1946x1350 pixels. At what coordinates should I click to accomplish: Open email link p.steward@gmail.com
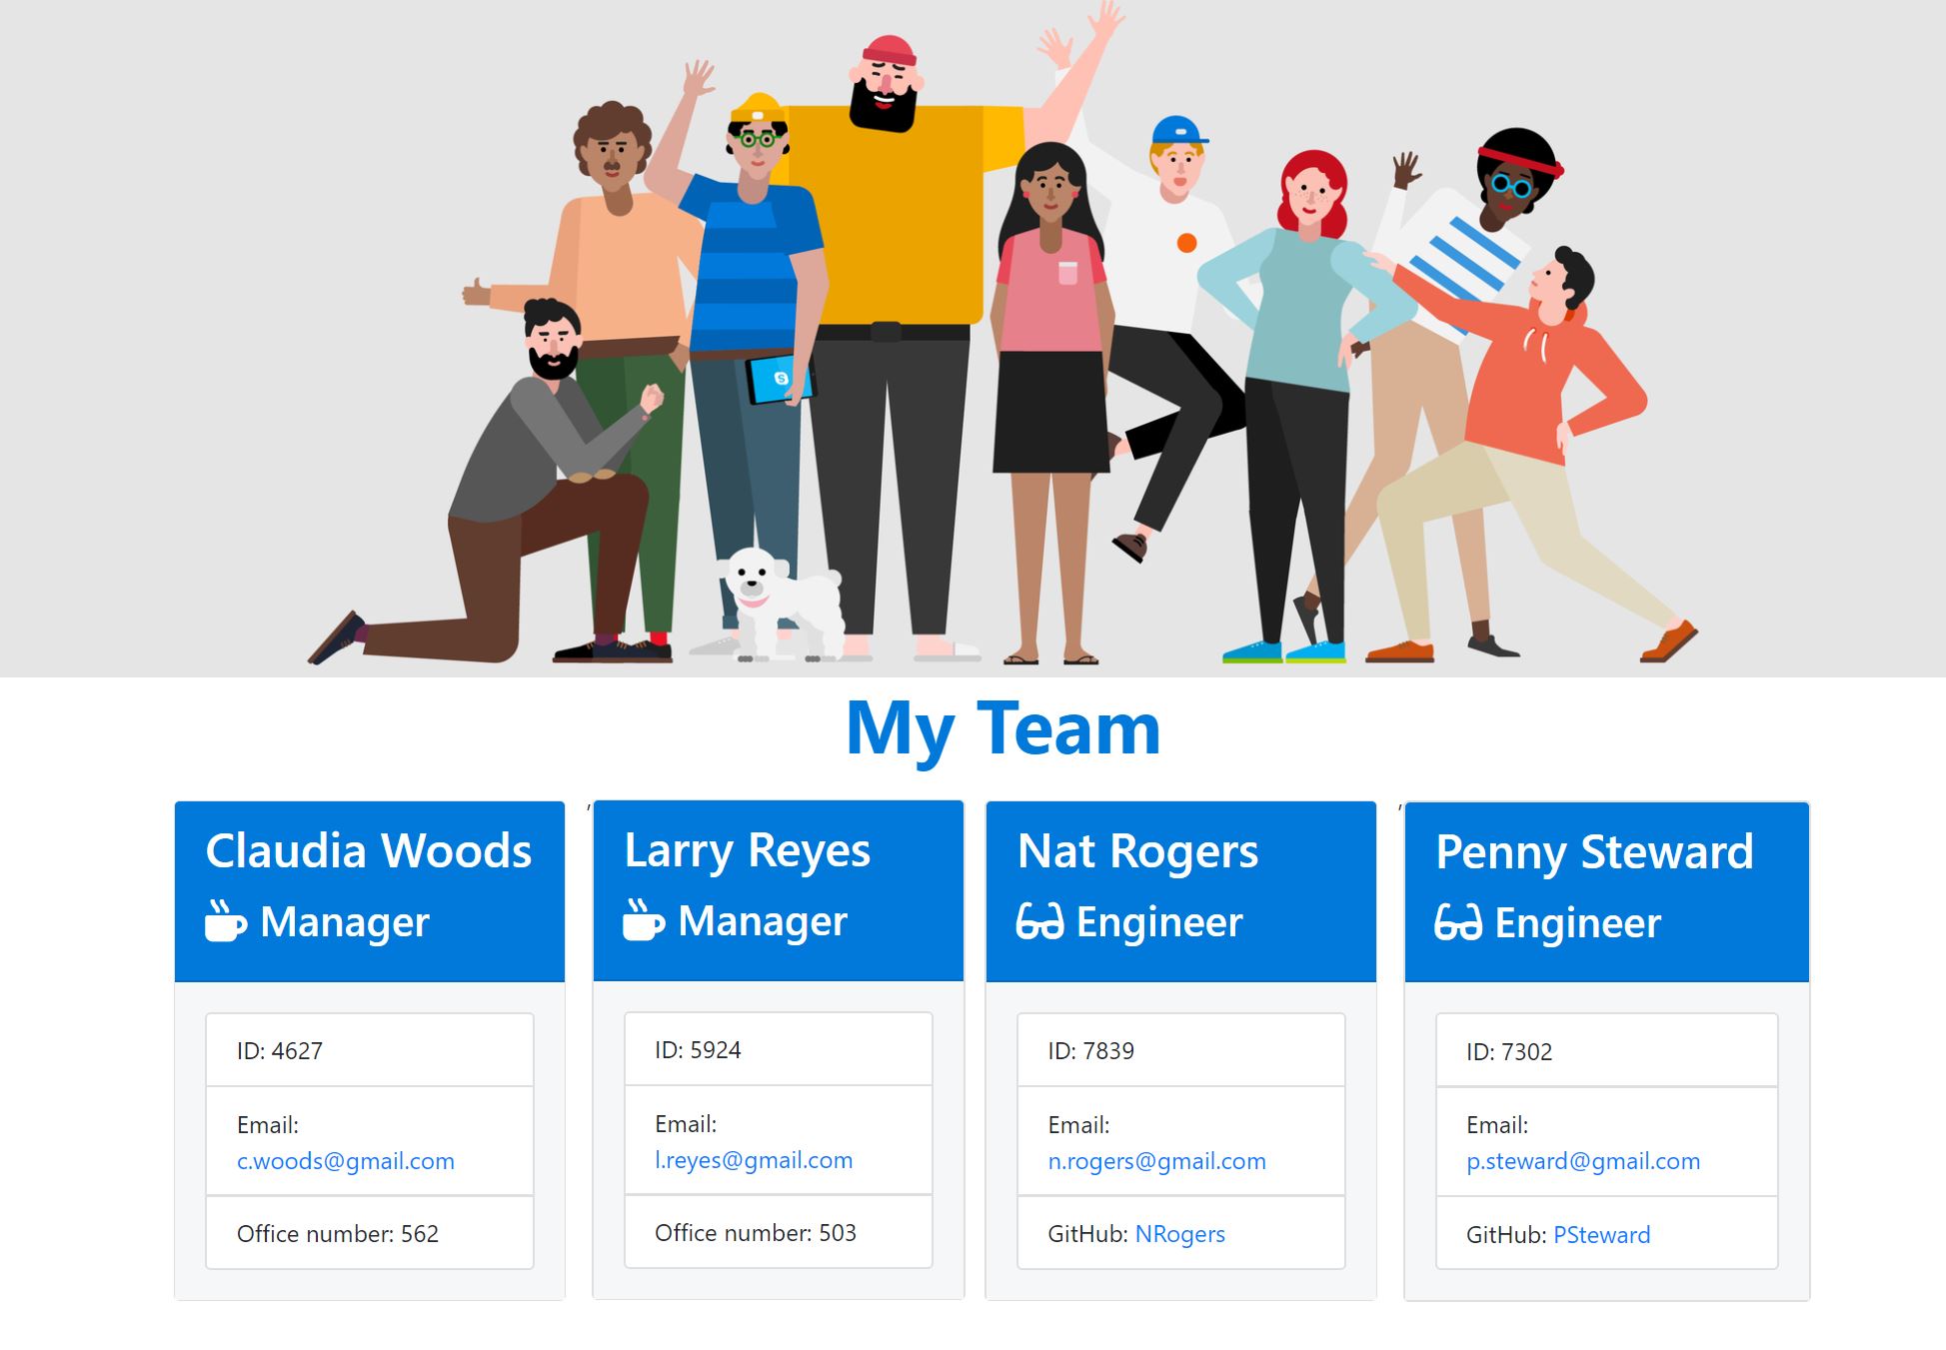tap(1582, 1161)
